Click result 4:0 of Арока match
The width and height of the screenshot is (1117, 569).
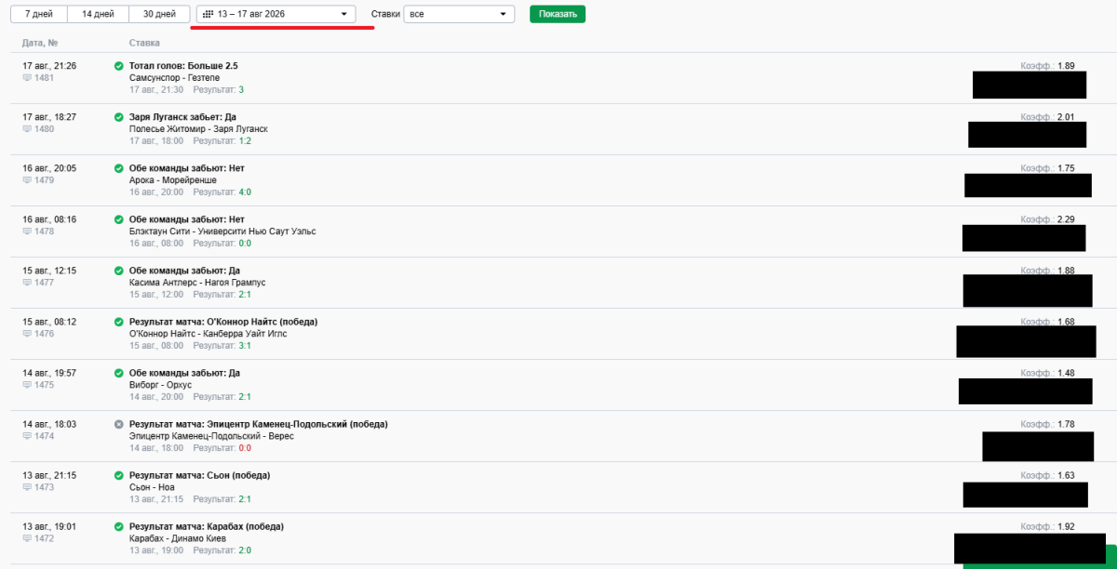245,192
